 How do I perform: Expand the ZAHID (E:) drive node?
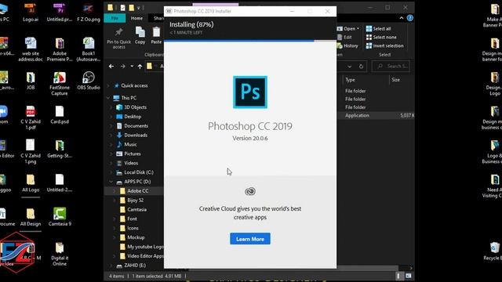111,266
